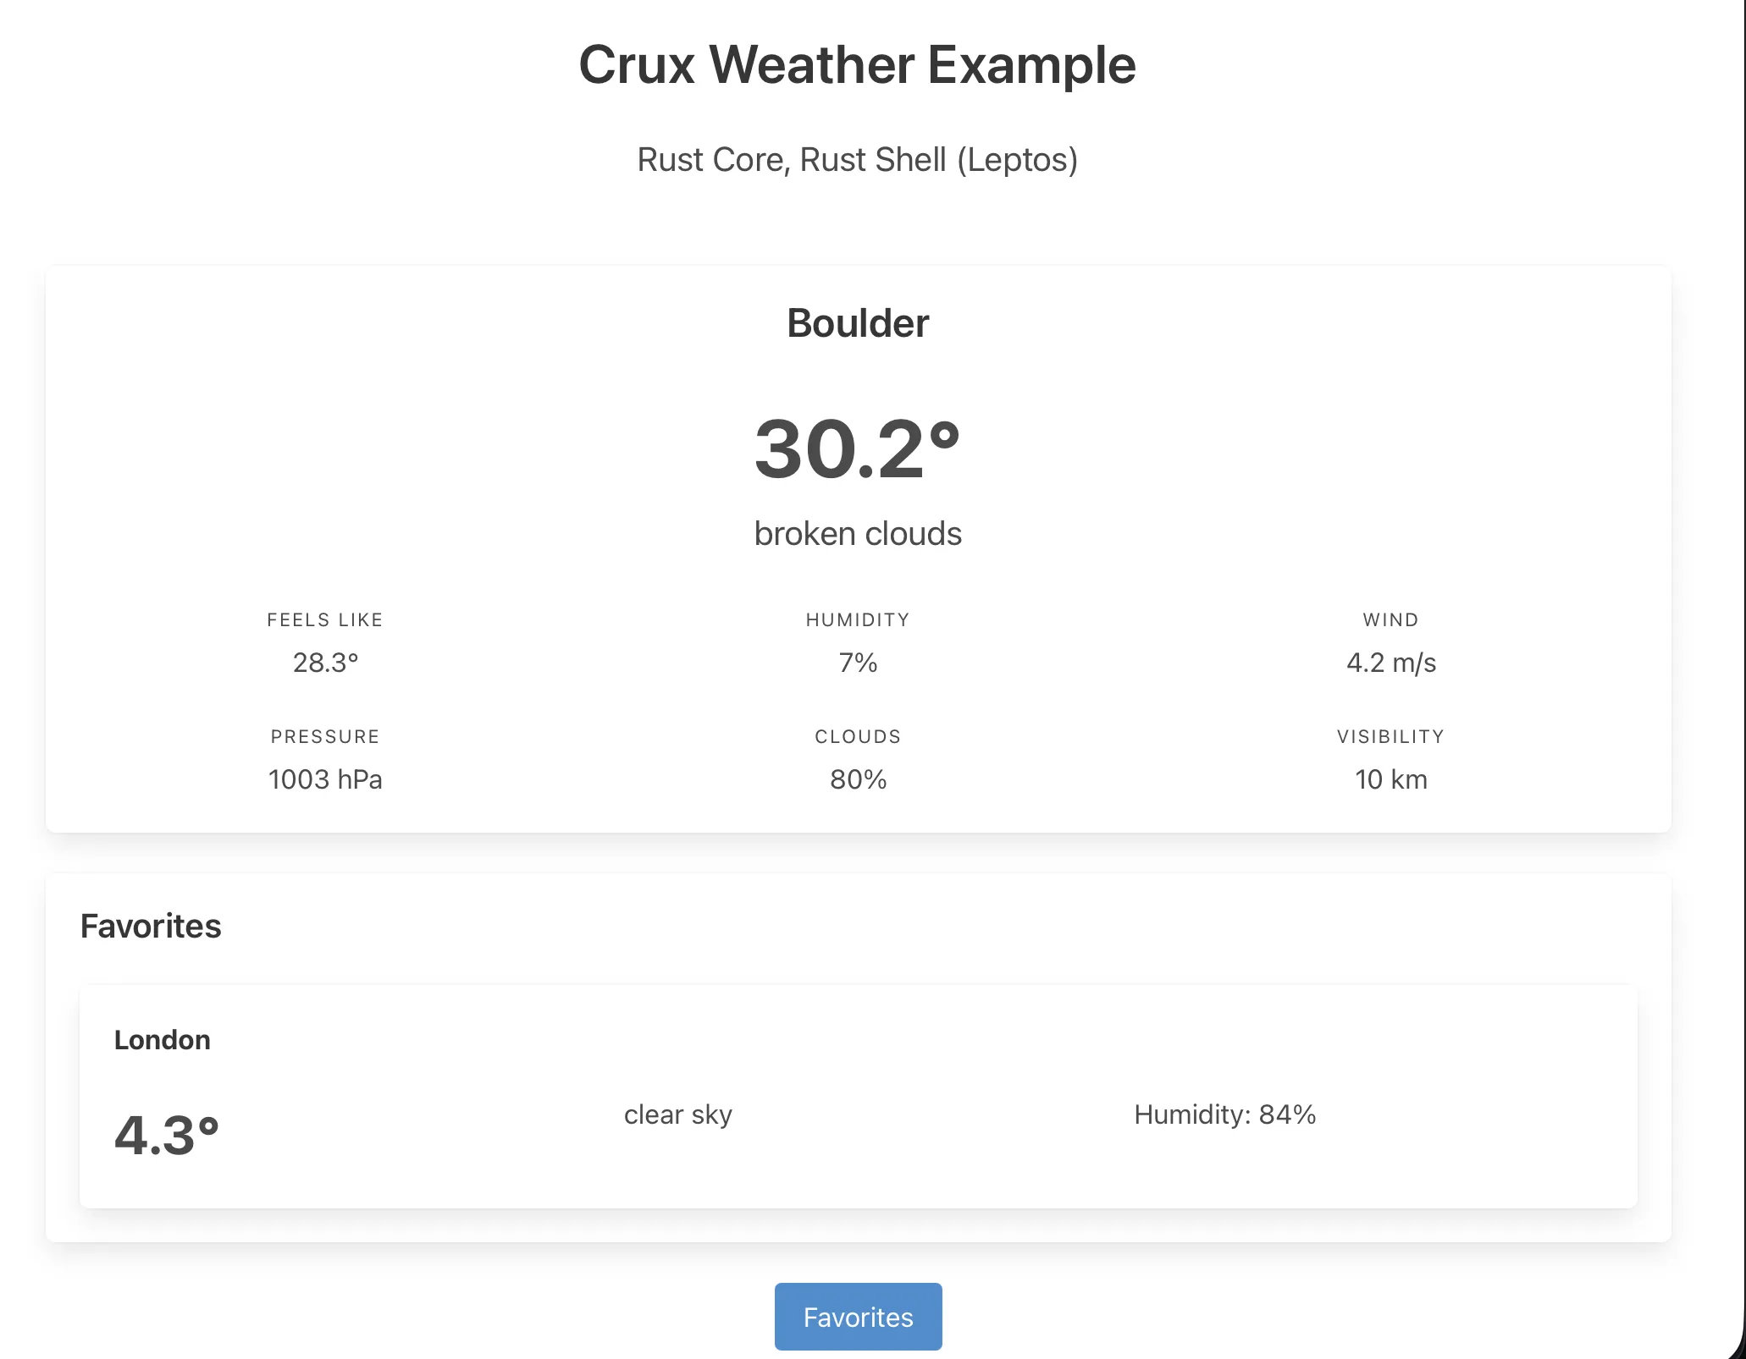Click the broken clouds description text

pyautogui.click(x=857, y=532)
